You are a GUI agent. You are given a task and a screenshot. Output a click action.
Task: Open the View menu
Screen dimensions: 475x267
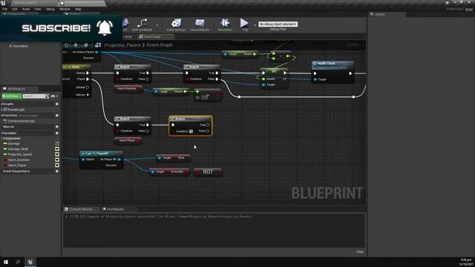(38, 9)
